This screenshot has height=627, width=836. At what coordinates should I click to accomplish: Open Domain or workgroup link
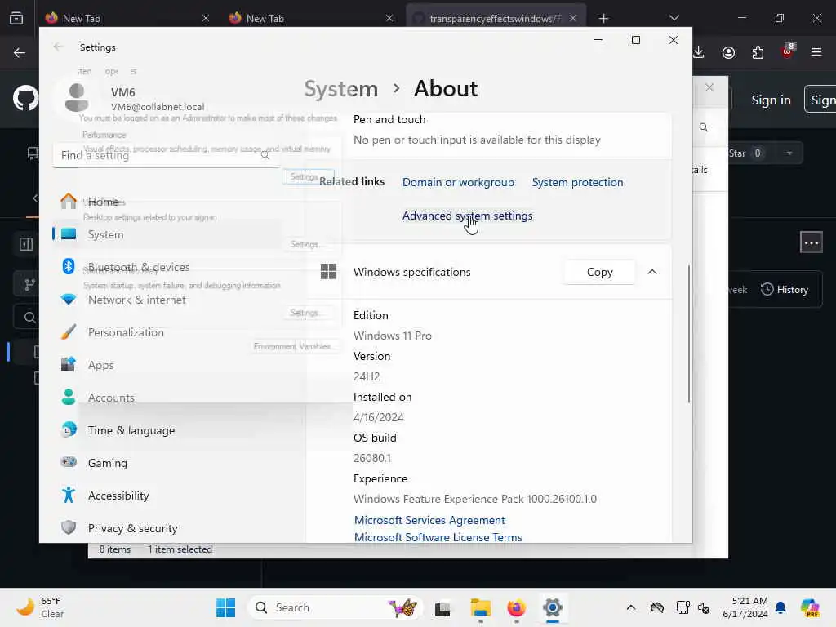click(x=458, y=182)
